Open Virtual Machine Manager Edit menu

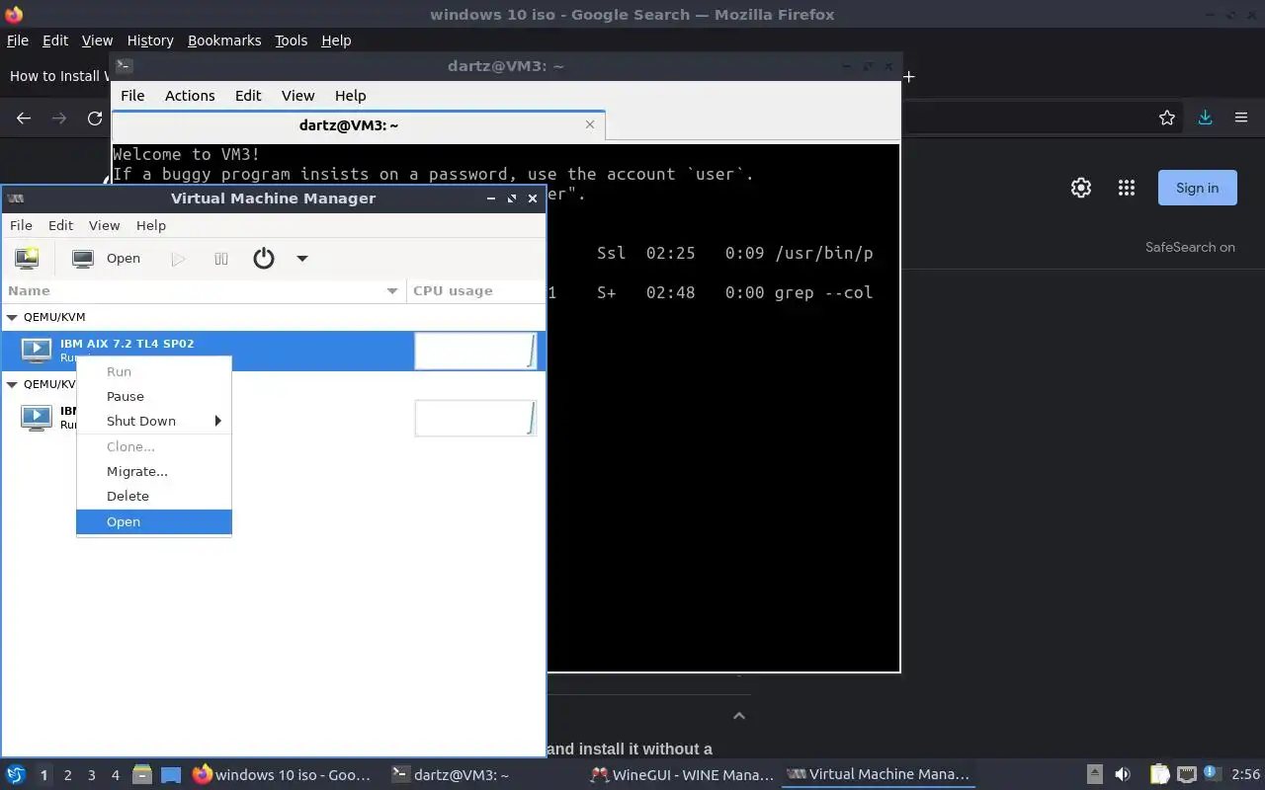coord(60,225)
